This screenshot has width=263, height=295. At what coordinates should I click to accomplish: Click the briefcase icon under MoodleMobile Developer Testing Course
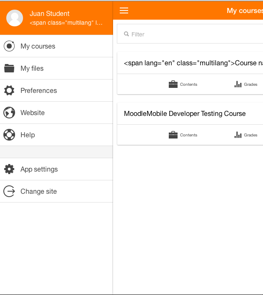(173, 135)
